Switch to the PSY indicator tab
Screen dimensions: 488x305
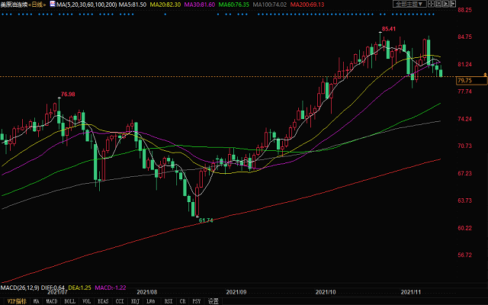point(195,301)
